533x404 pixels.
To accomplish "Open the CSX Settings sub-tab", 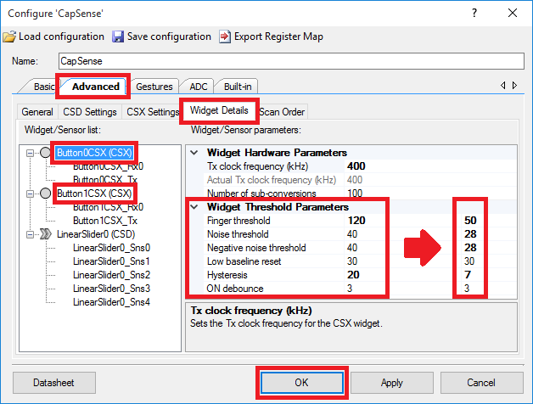I will pos(153,112).
